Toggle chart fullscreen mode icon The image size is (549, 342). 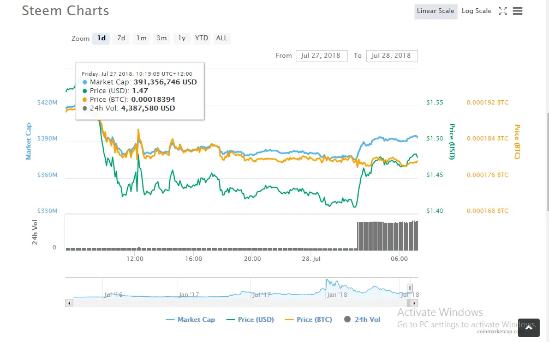click(503, 11)
